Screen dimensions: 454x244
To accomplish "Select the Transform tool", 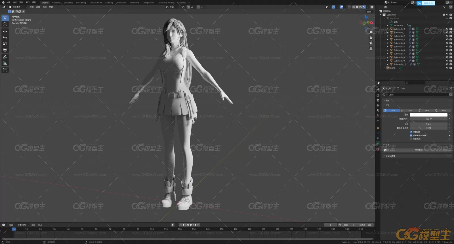I will [5, 50].
